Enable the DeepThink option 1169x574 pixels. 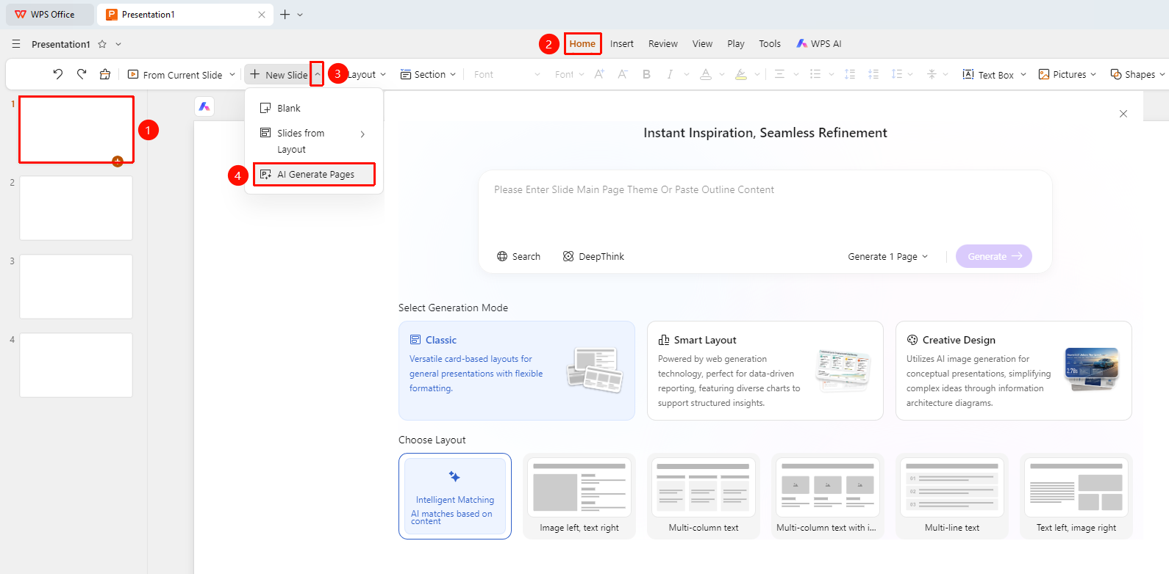pos(593,256)
